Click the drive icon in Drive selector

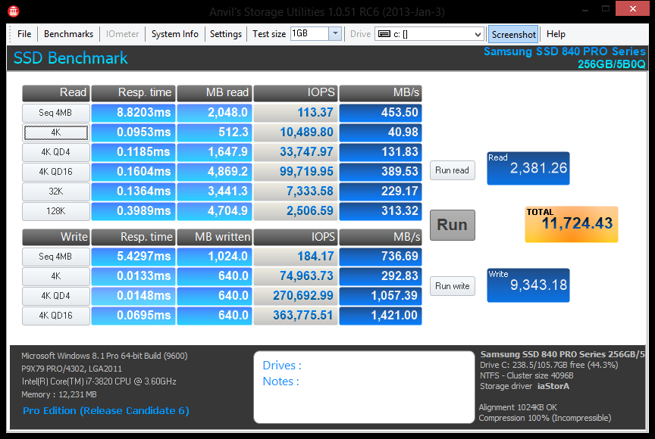click(x=384, y=34)
